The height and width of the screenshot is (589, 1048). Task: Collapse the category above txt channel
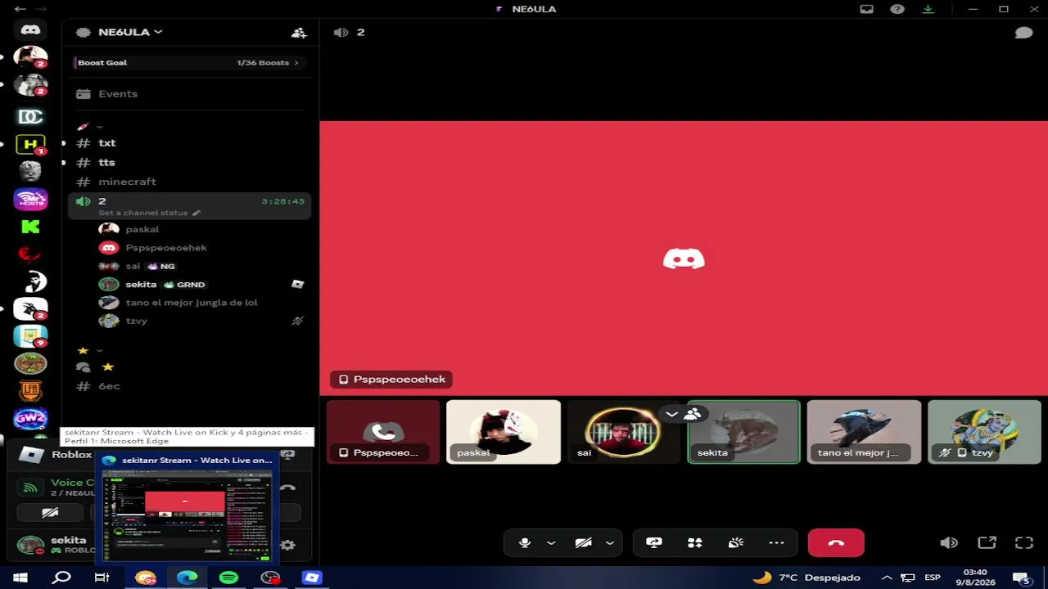click(99, 127)
